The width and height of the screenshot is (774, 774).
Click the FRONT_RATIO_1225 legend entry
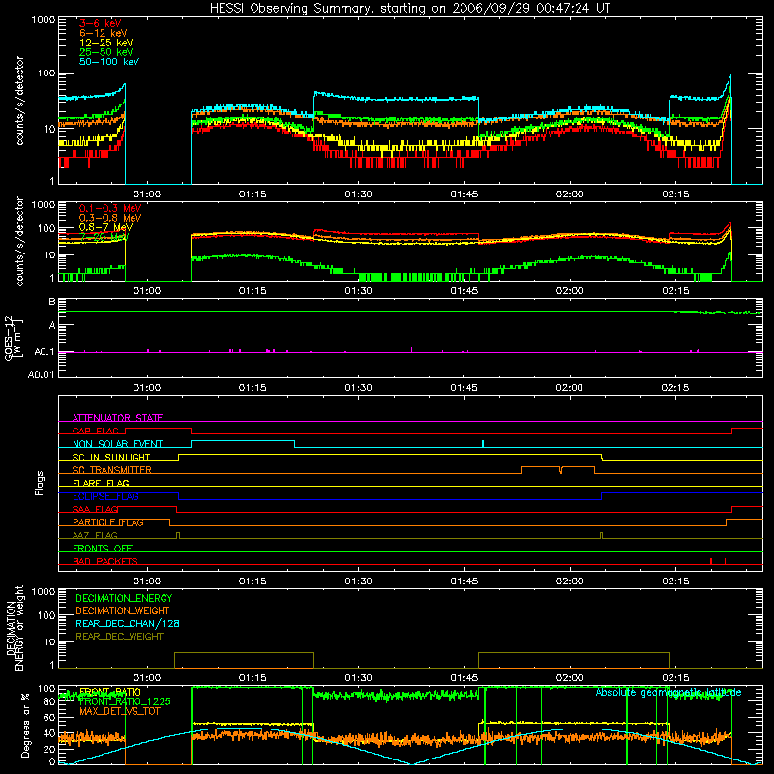[x=125, y=701]
